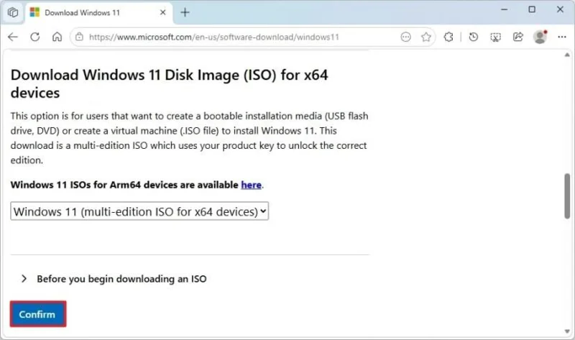
Task: Click the Confirm button
Action: coord(38,314)
